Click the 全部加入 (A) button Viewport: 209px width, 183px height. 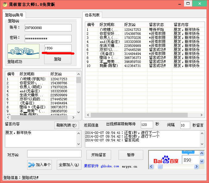(69, 165)
